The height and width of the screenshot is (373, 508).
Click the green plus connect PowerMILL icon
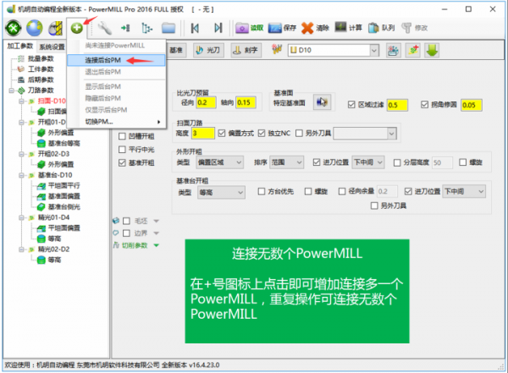tap(77, 28)
